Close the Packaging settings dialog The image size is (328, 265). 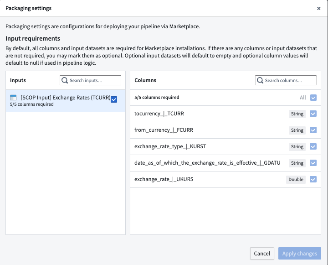pos(318,8)
